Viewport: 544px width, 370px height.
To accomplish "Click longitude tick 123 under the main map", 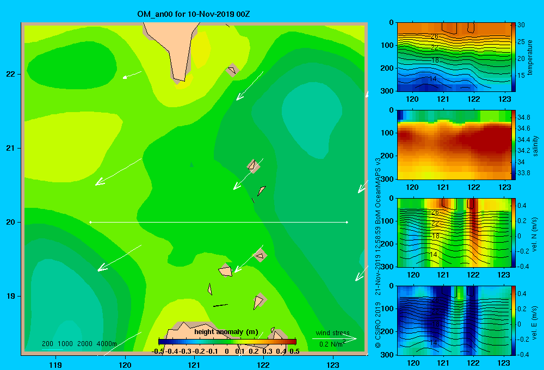I will point(333,365).
